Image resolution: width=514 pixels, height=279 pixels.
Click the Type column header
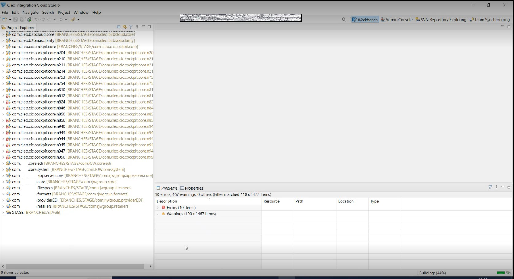385,201
